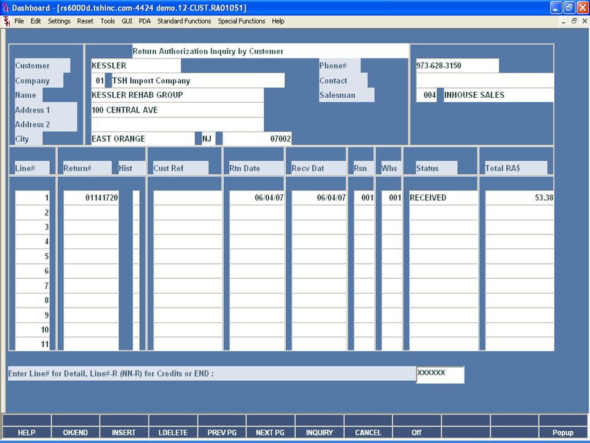Screen dimensions: 590x443
Task: Click line number 1 in the grid
Action: coord(32,198)
